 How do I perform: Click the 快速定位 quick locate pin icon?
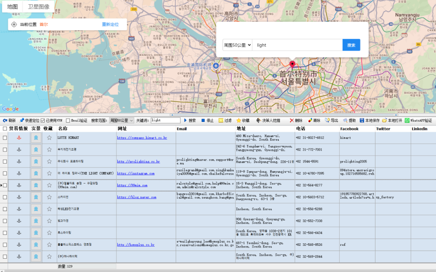click(x=22, y=121)
